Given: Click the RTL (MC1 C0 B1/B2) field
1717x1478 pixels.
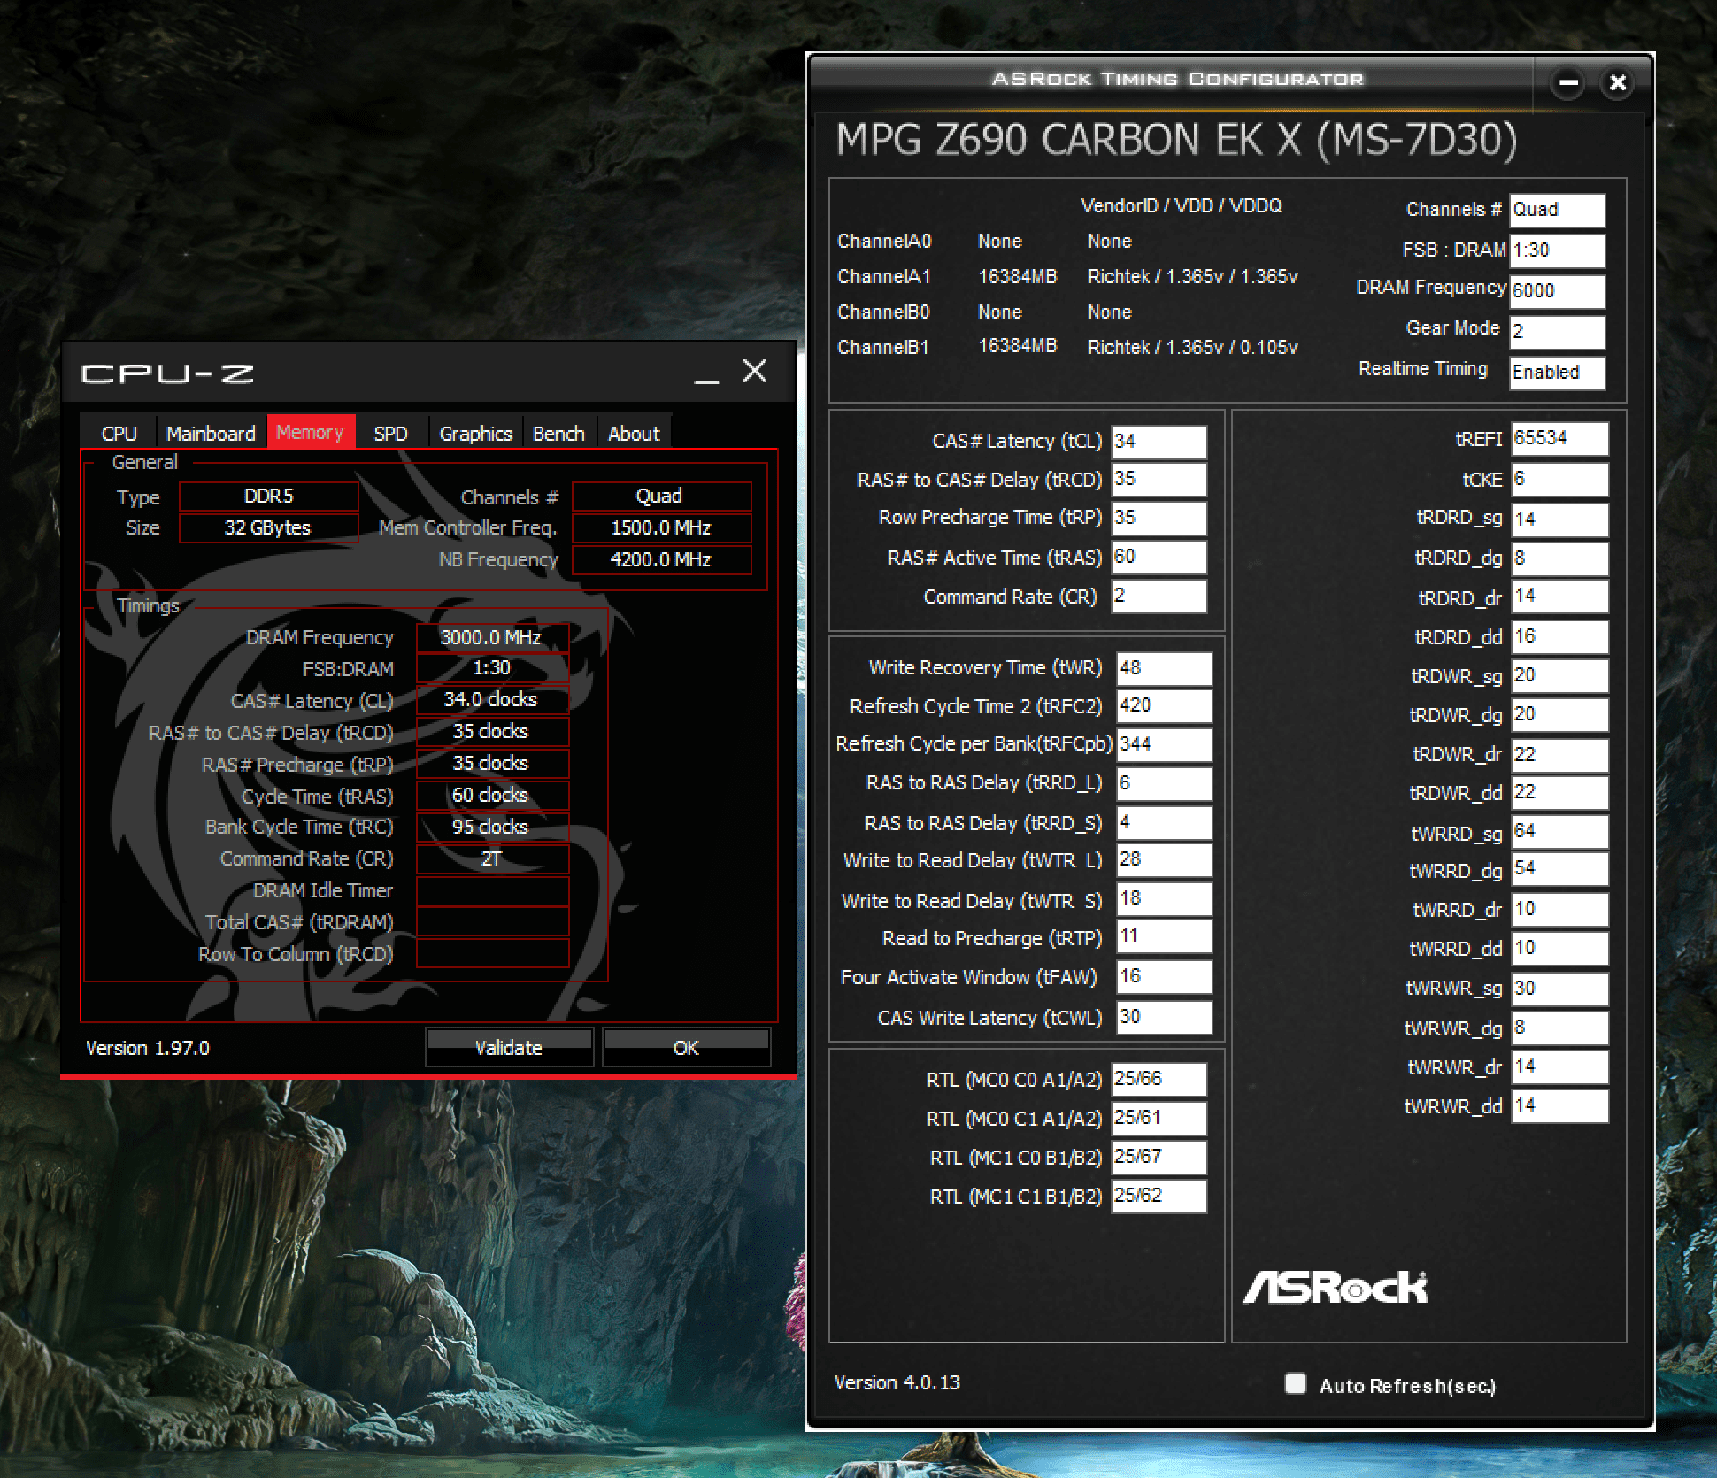Looking at the screenshot, I should (1159, 1158).
